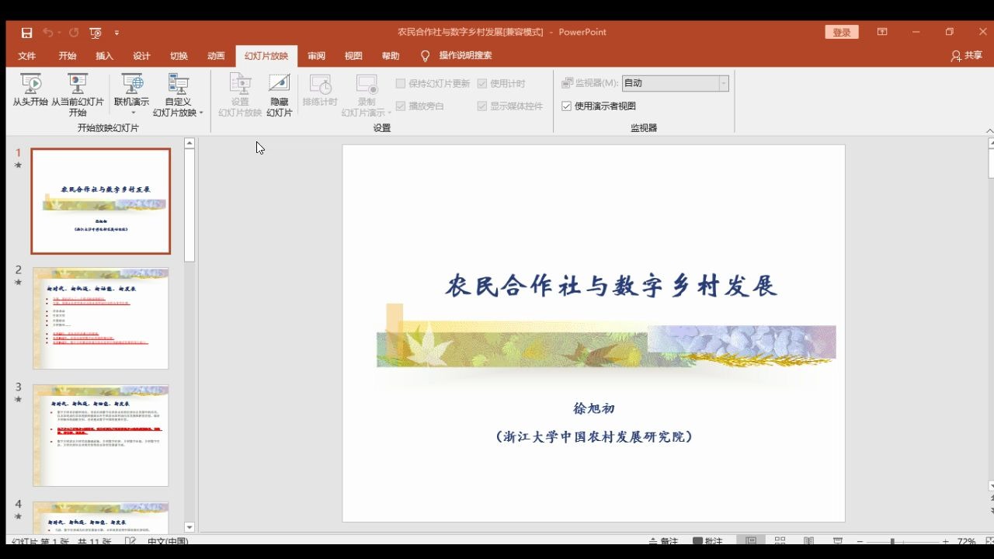This screenshot has height=559, width=994.
Task: Switch to 审阅 ribbon tab
Action: 316,56
